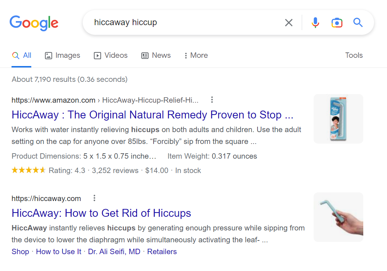Click the star rating on the Amazon result
The image size is (387, 271).
28,170
